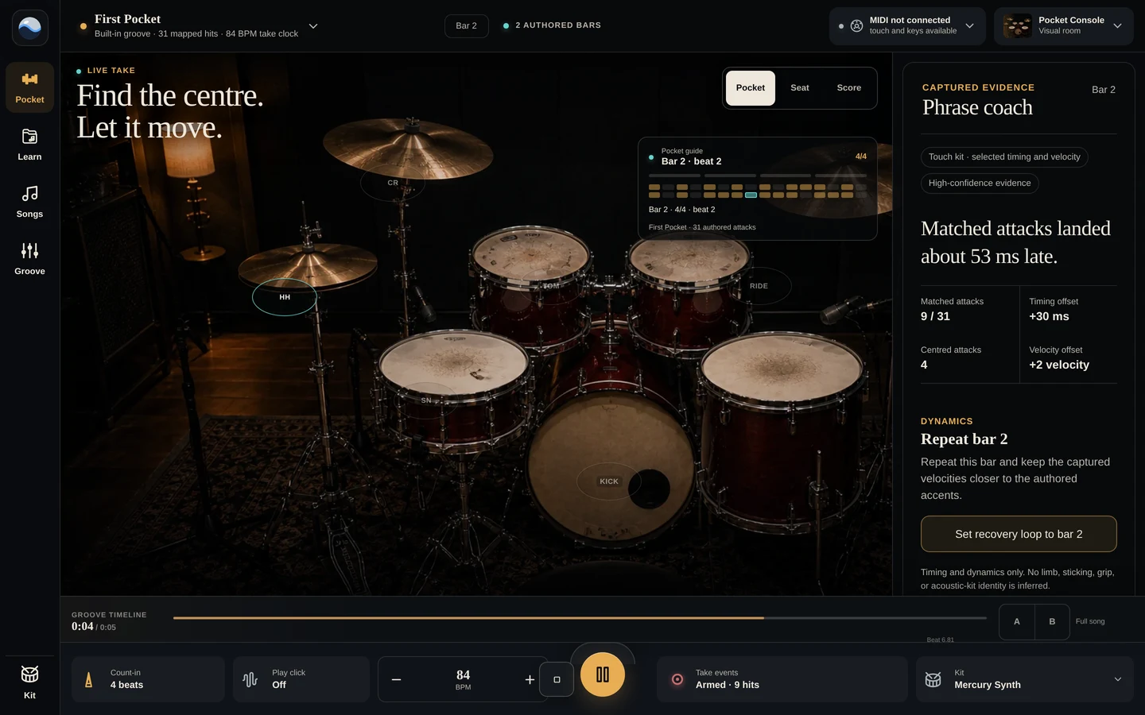The width and height of the screenshot is (1145, 715).
Task: Click the High-confidence evidence chip
Action: [980, 184]
